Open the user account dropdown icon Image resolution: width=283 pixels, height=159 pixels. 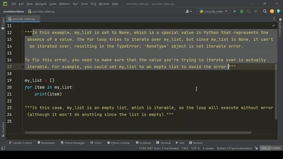coord(189,11)
